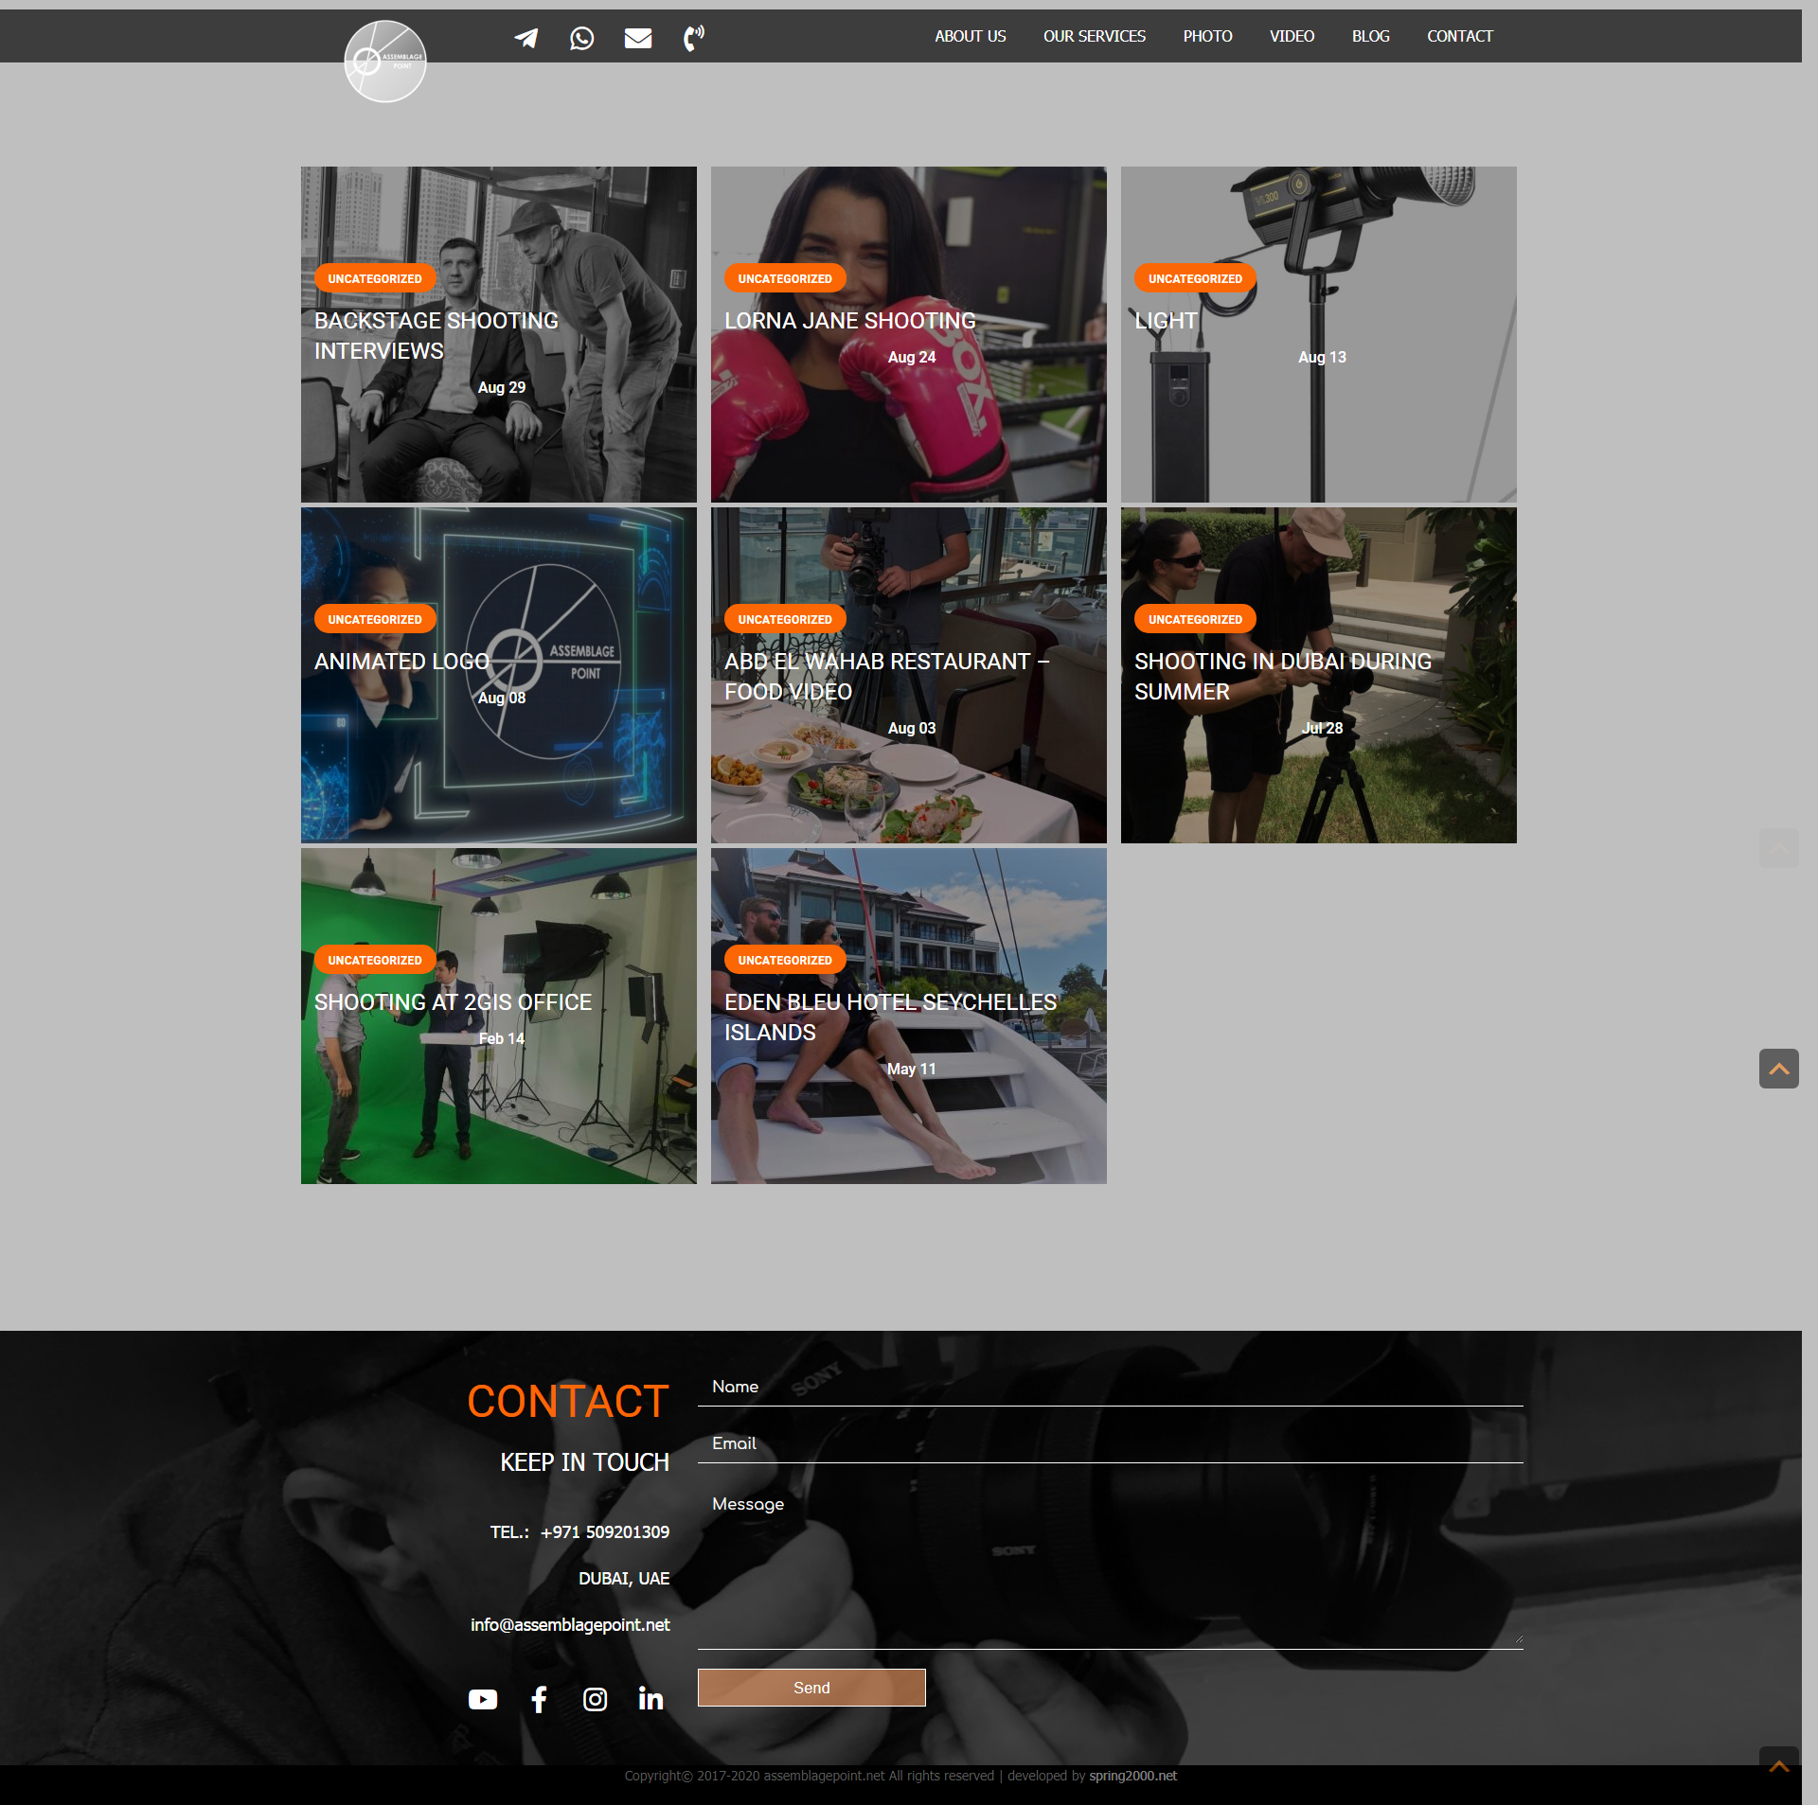Screen dimensions: 1818x1805
Task: Click the orange scroll-to-top arrow button
Action: [x=1779, y=1069]
